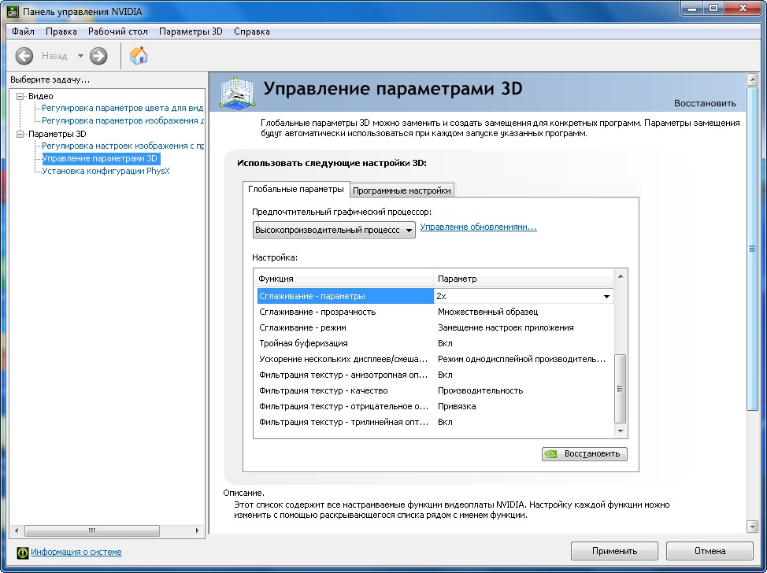This screenshot has height=573, width=767.
Task: Click the 3D settings header icon
Action: 237,91
